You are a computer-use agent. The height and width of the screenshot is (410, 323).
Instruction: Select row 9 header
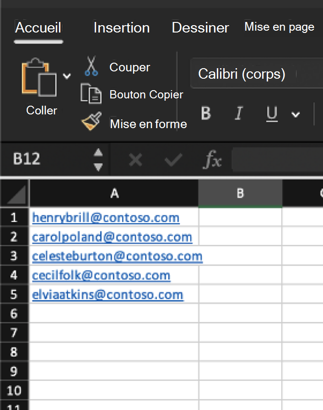coord(14,371)
